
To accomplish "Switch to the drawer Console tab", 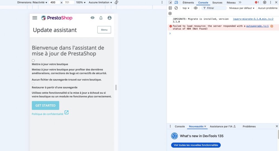I will click(x=180, y=127).
